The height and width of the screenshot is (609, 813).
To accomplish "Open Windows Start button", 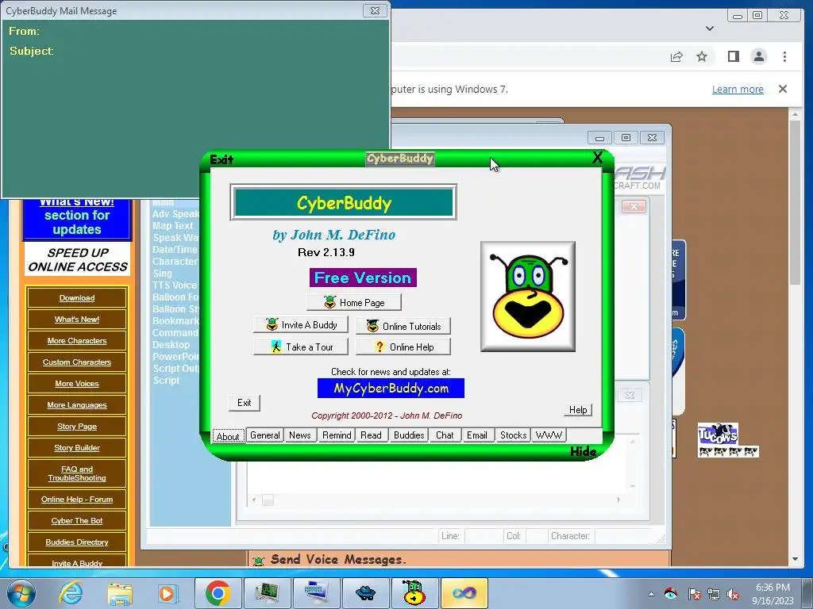I will click(21, 593).
